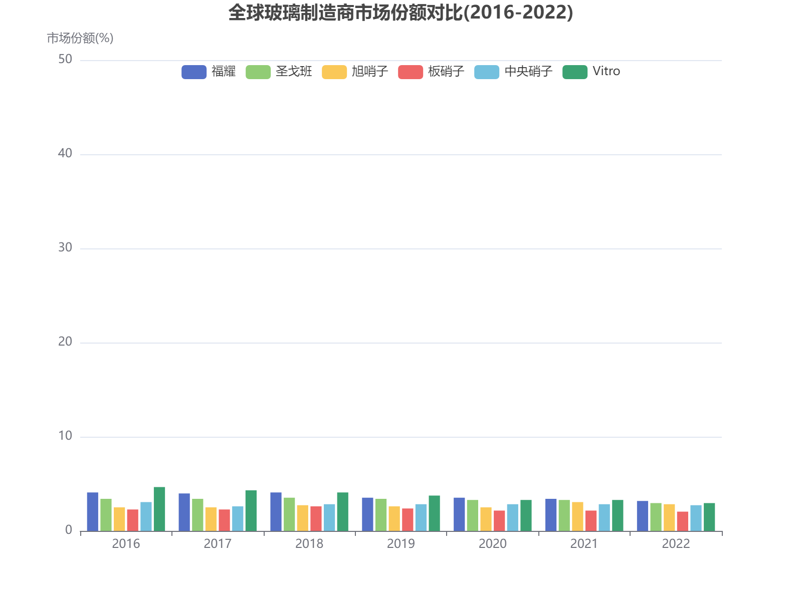802x601 pixels.
Task: Click the 圣戈班 legend color swatch
Action: click(257, 71)
